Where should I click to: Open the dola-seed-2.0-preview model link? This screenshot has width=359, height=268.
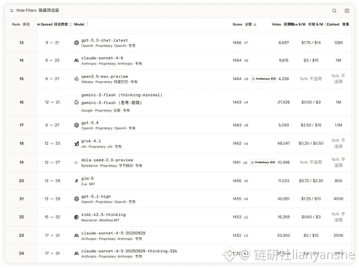point(107,160)
